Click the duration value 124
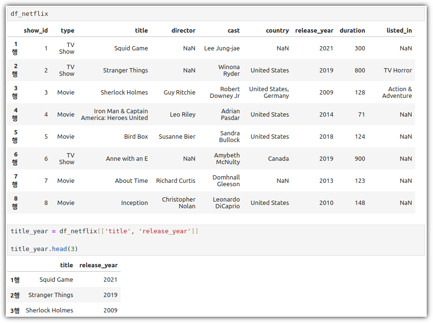The width and height of the screenshot is (433, 323). pyautogui.click(x=360, y=136)
